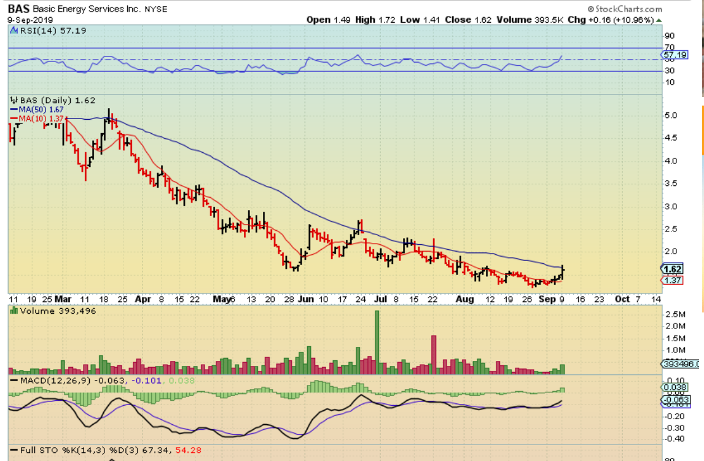Click the 1.62 last price tag on axis

(x=672, y=269)
